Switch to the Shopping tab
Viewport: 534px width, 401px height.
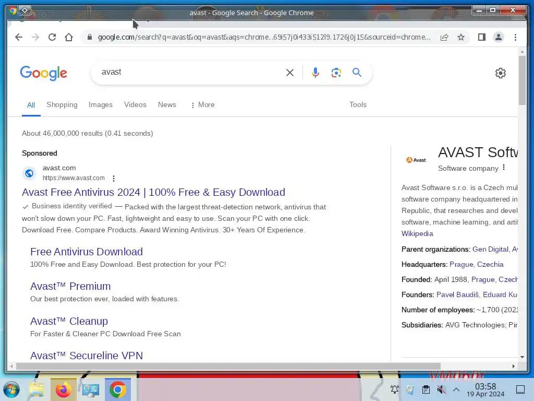point(62,104)
